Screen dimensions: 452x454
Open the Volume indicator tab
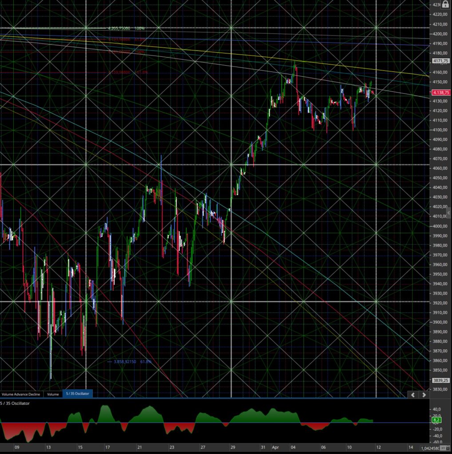[53, 394]
